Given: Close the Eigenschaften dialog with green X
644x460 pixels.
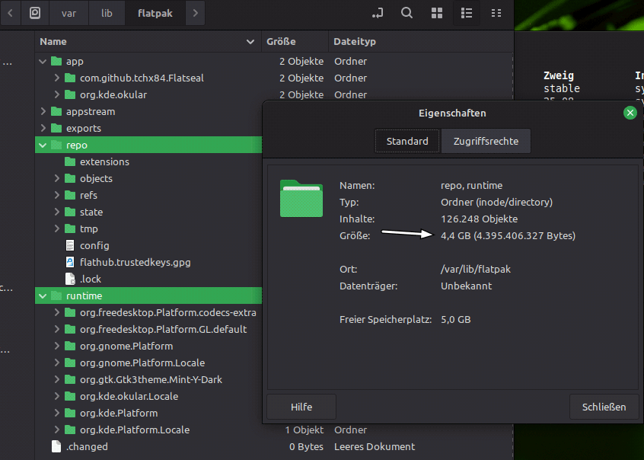Looking at the screenshot, I should coord(630,113).
